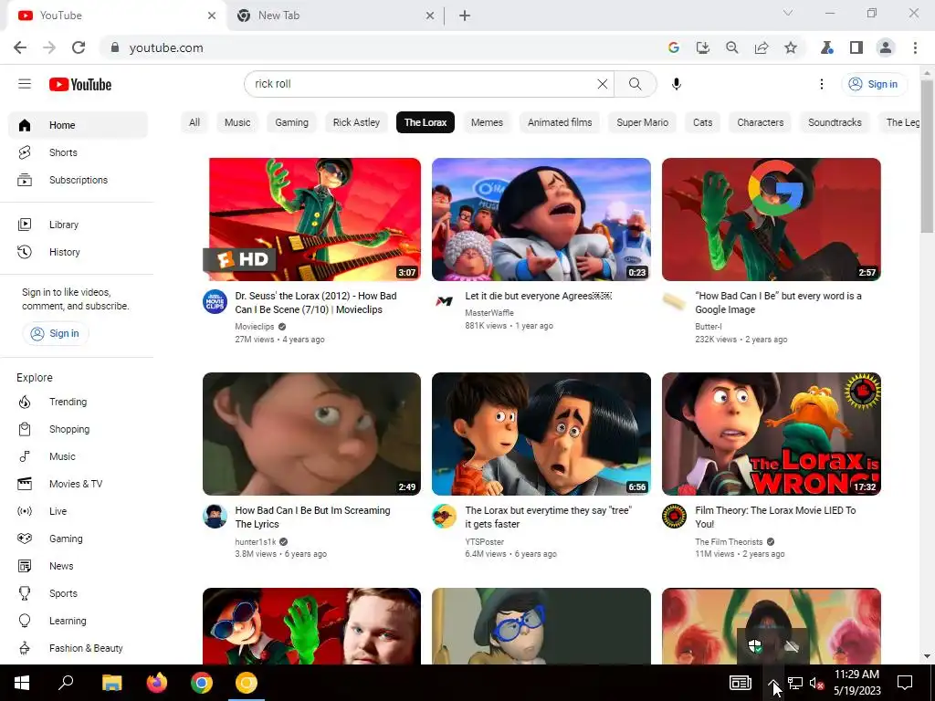935x701 pixels.
Task: Open The Lorax is WRONG thumbnail
Action: pyautogui.click(x=771, y=434)
